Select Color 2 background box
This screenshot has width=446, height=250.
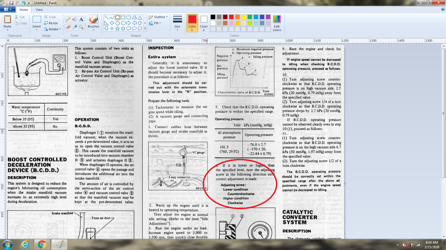[204, 23]
